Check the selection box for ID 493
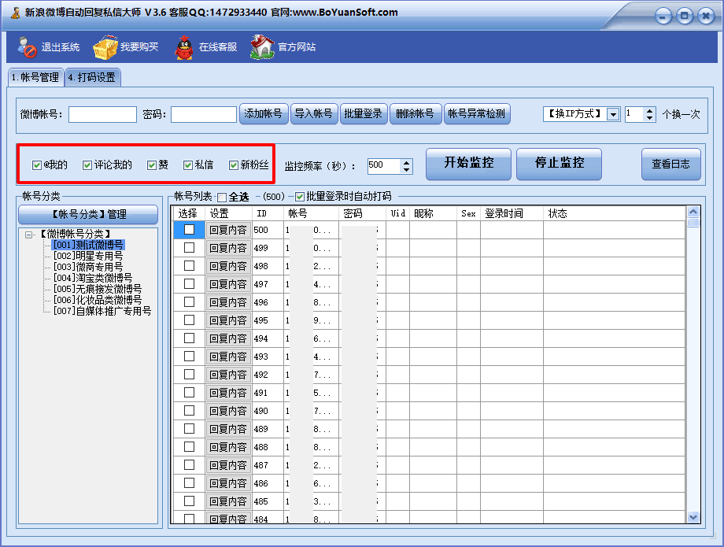This screenshot has width=724, height=547. [x=190, y=356]
